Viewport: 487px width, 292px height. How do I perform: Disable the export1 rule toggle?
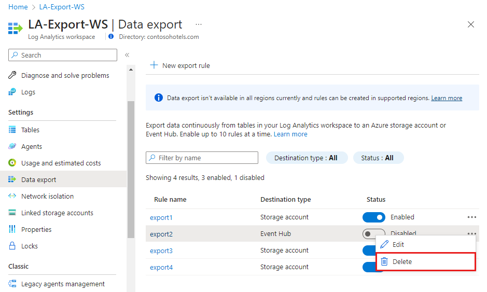[374, 217]
